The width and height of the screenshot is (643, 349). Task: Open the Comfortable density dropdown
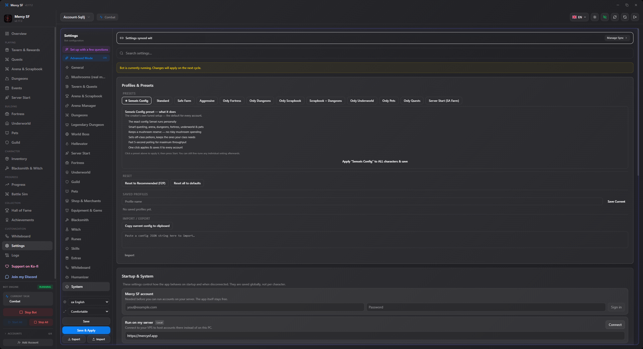pyautogui.click(x=89, y=312)
